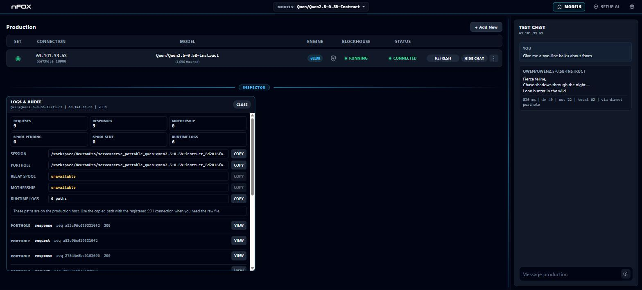
Task: Click the Blockhouse shield icon
Action: [x=333, y=58]
